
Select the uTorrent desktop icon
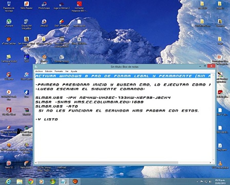(9, 23)
